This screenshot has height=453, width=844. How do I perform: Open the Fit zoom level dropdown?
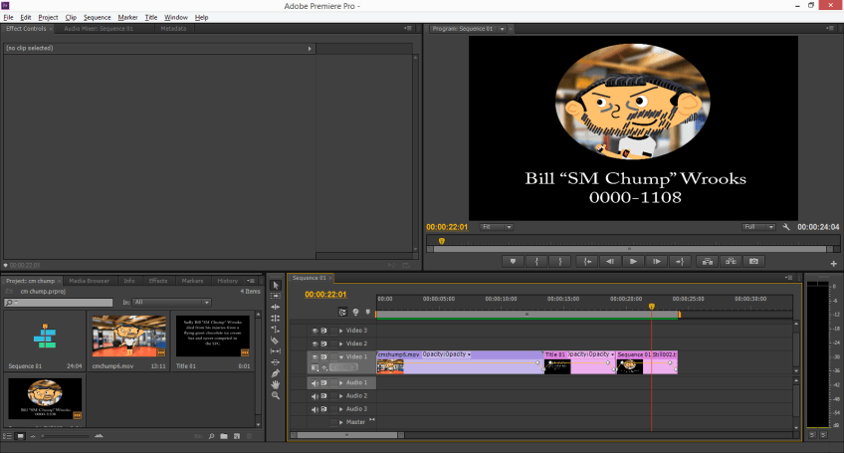pos(496,227)
